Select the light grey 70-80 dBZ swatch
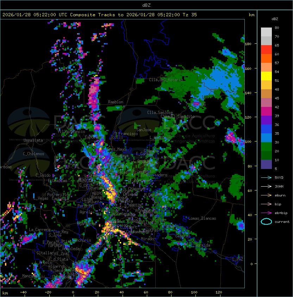This screenshot has width=293, height=297. pos(266,32)
